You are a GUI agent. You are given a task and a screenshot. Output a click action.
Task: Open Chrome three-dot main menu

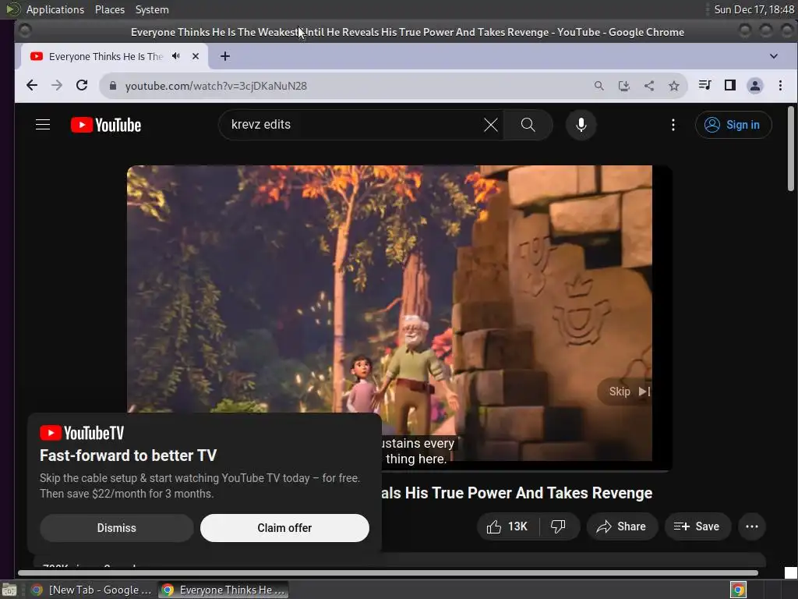pos(780,85)
